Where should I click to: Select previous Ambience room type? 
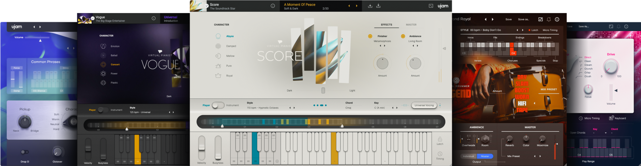click(413, 46)
